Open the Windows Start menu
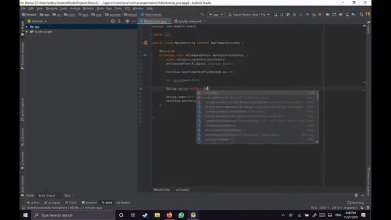 (x=26, y=215)
